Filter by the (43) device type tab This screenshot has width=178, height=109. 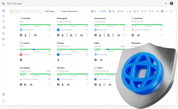tap(112, 11)
